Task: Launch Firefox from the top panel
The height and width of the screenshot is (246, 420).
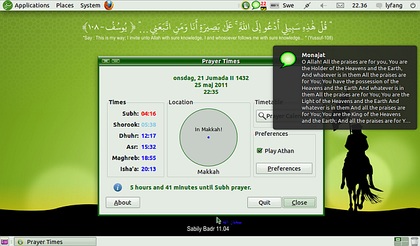Action: pyautogui.click(x=109, y=5)
